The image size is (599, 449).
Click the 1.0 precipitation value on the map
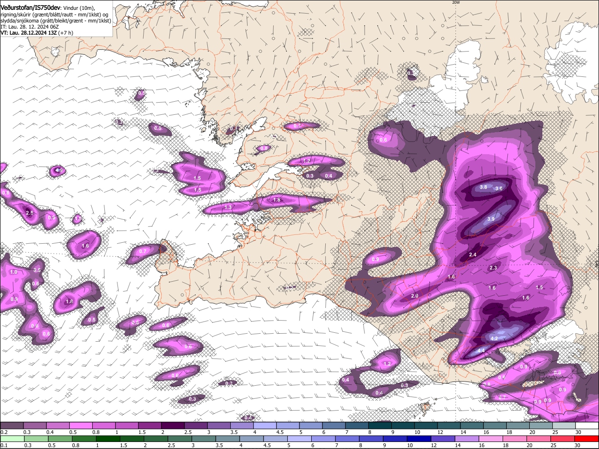point(14,272)
